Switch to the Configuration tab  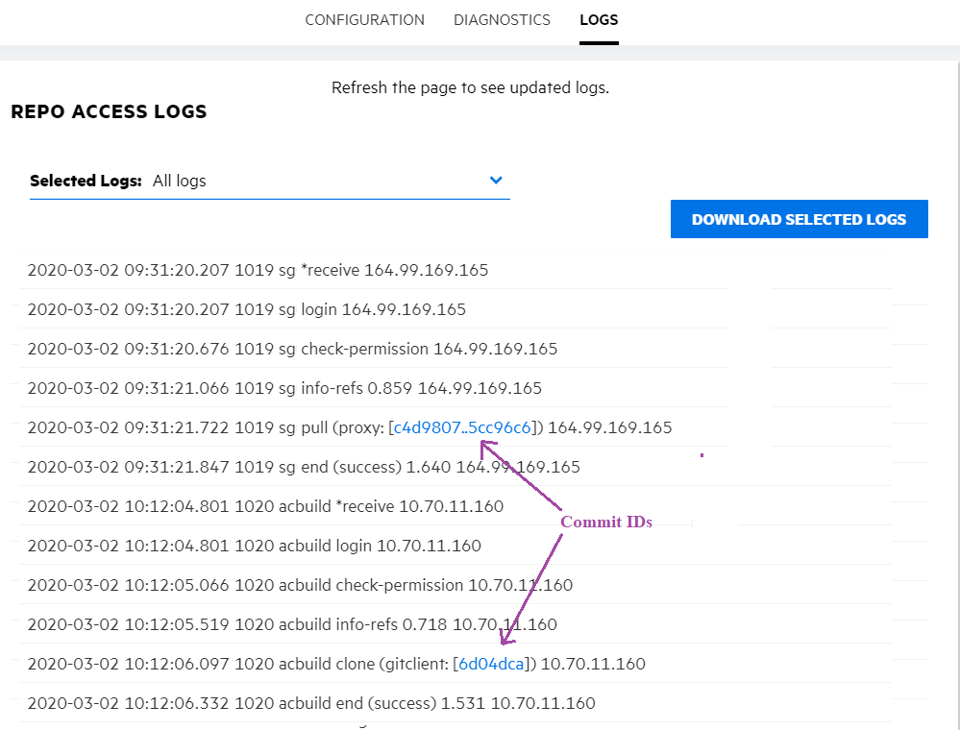(364, 20)
